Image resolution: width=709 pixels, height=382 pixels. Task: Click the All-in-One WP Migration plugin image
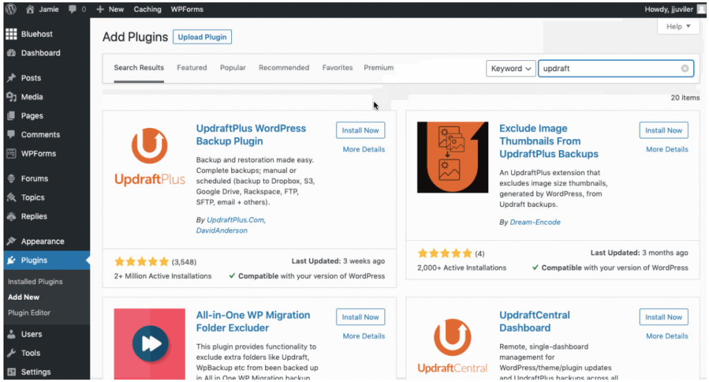pyautogui.click(x=150, y=343)
